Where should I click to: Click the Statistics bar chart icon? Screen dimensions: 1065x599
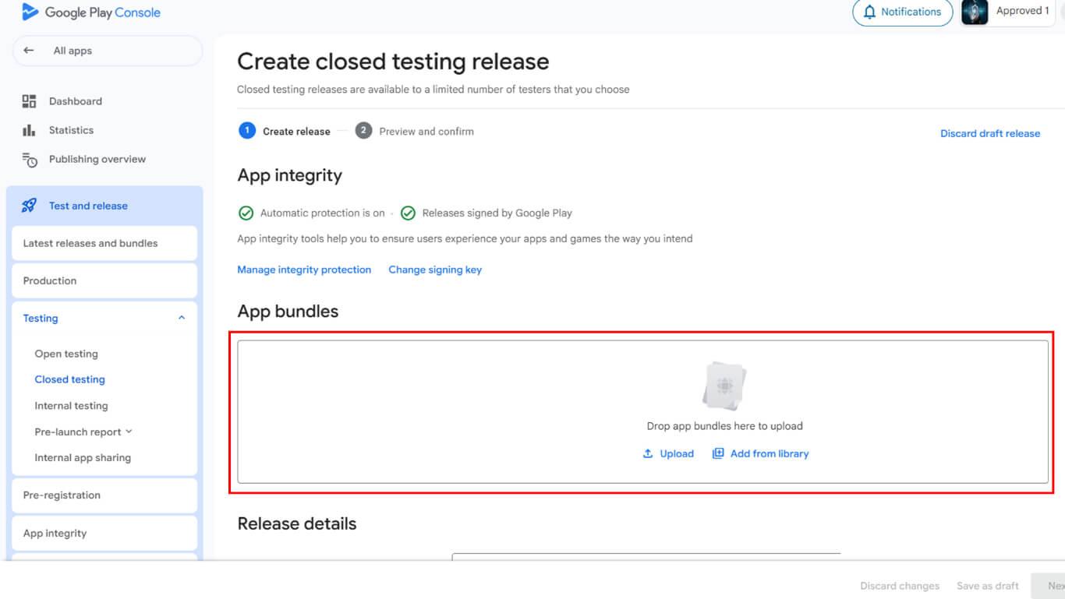click(x=30, y=130)
